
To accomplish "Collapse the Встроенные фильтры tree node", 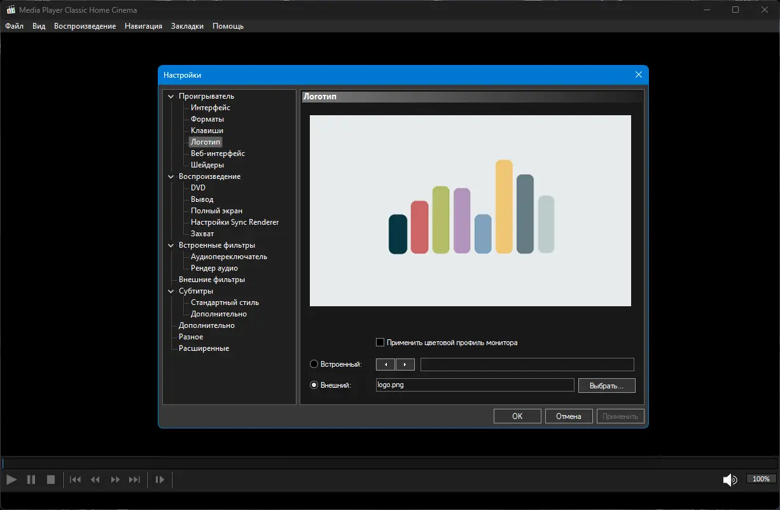I will (x=171, y=246).
